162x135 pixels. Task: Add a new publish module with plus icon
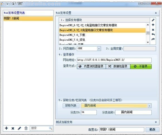tap(153, 25)
